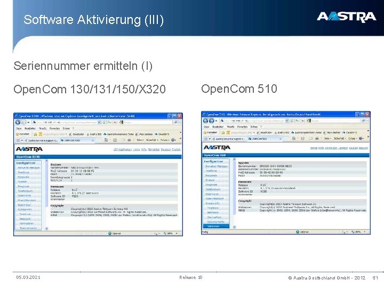Open quick tabs button in OpenCom 510 window
384x288 pixels.
(206, 139)
